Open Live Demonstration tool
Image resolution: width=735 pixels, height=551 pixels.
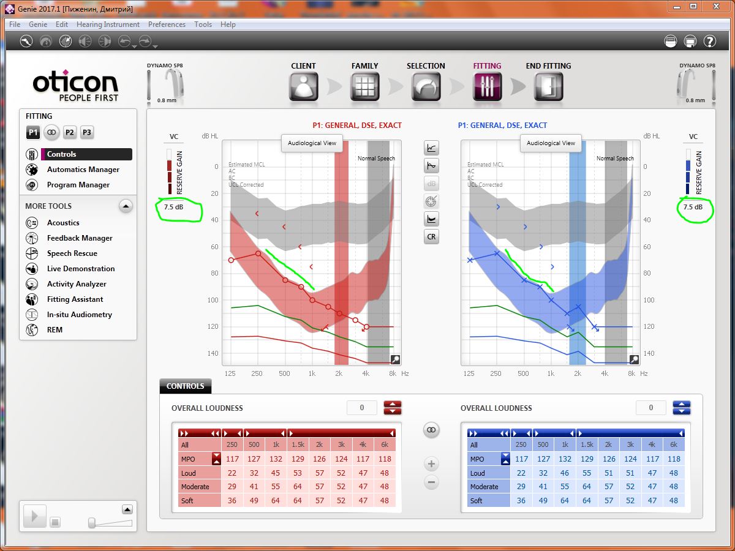pyautogui.click(x=81, y=269)
